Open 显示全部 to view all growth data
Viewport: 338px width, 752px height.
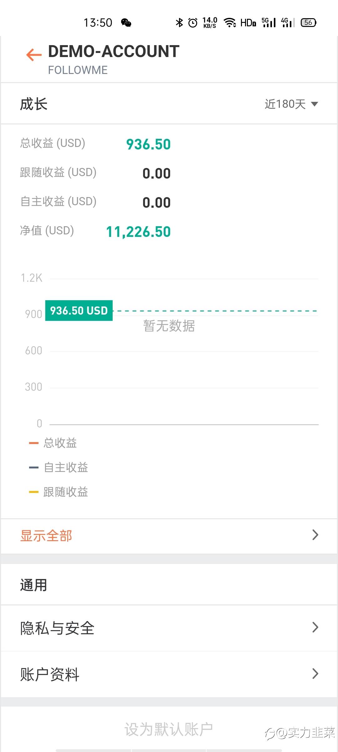point(46,536)
